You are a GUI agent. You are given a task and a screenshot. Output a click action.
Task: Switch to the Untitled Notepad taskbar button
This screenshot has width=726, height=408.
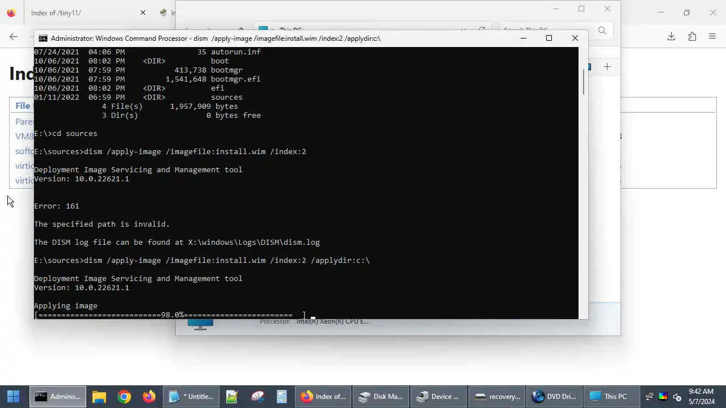tap(191, 397)
